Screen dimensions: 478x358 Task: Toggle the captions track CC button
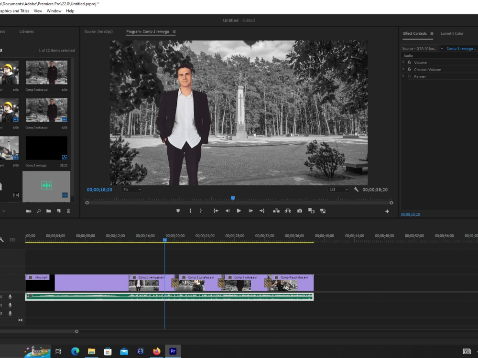(12, 240)
